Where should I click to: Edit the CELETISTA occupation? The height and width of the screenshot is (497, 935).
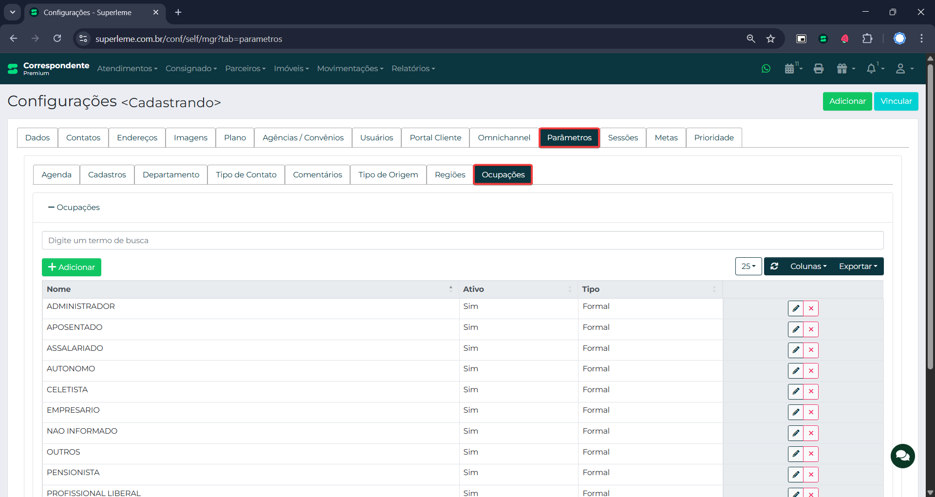tap(796, 392)
